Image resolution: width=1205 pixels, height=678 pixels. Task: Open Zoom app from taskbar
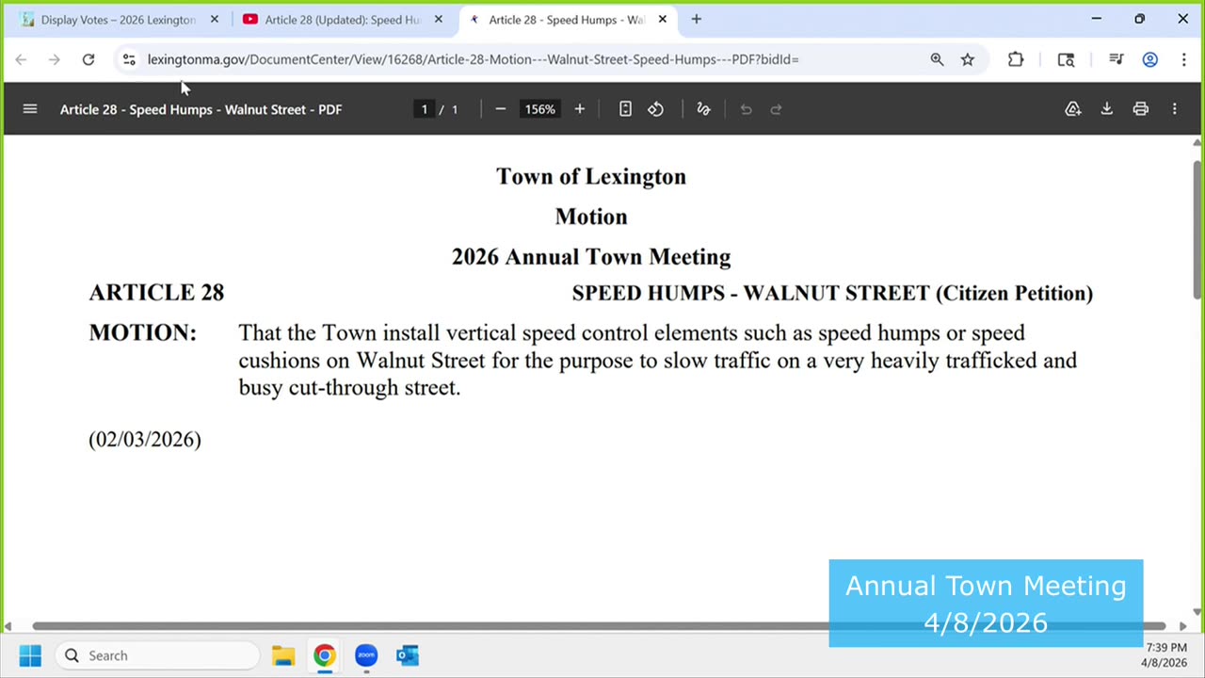(x=366, y=655)
